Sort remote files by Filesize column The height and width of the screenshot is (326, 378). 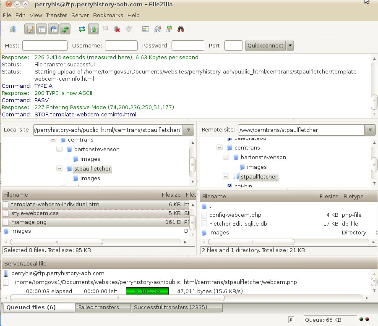329,196
